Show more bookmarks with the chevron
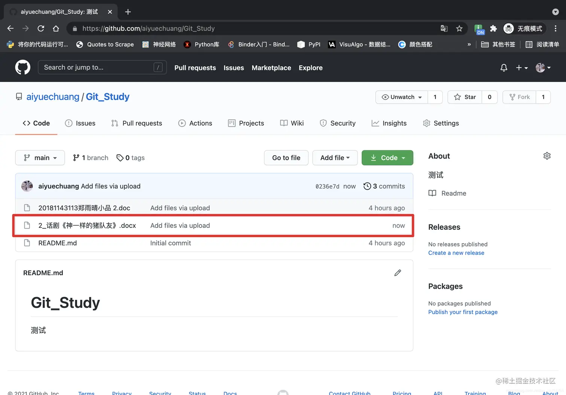 [469, 45]
